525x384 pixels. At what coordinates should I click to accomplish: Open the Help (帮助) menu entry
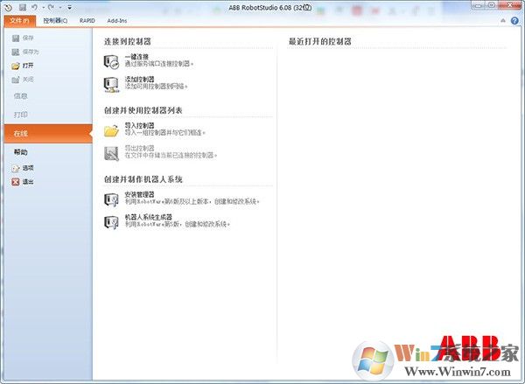pos(21,152)
